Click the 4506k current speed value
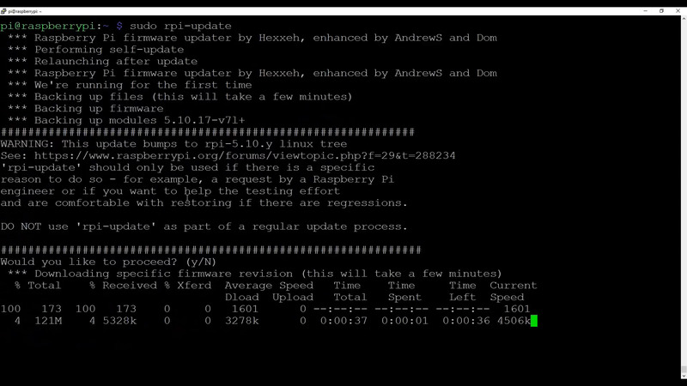Screen dimensions: 687x386 [x=513, y=321]
